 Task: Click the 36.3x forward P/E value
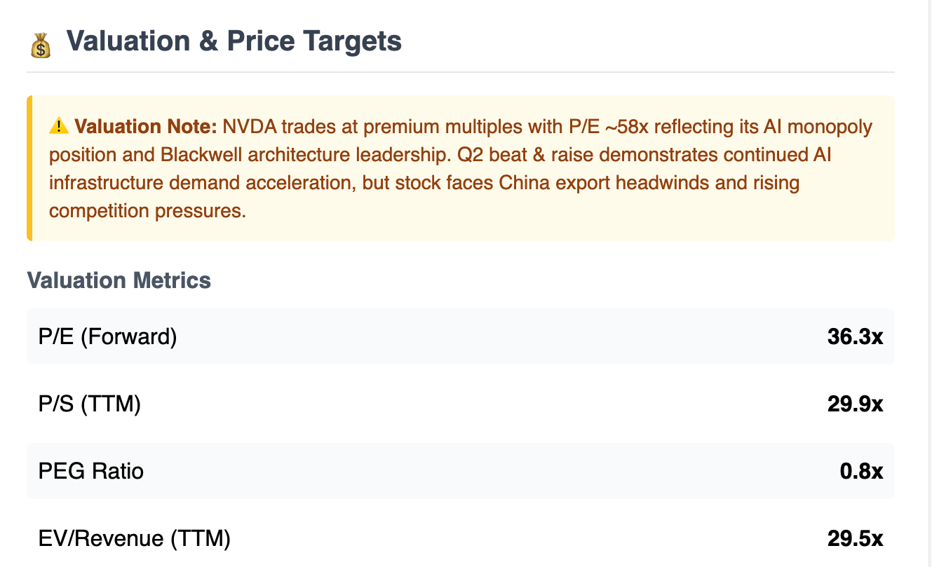pyautogui.click(x=855, y=336)
